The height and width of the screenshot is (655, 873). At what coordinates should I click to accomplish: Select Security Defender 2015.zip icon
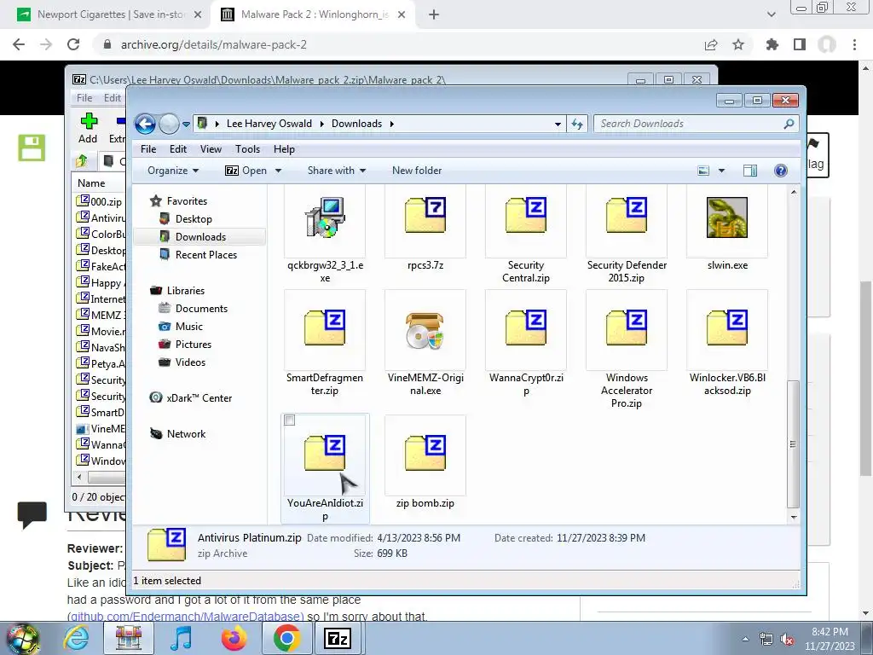[x=627, y=215]
